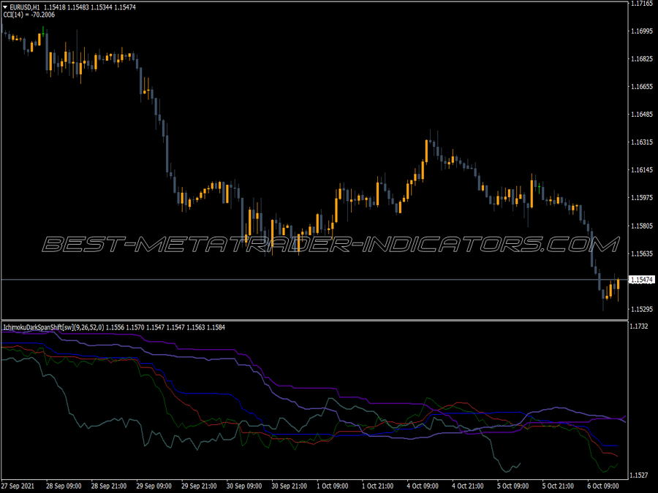Viewport: 658px width, 493px height.
Task: Click the 28 Sep 21:00 time label
Action: 109,486
